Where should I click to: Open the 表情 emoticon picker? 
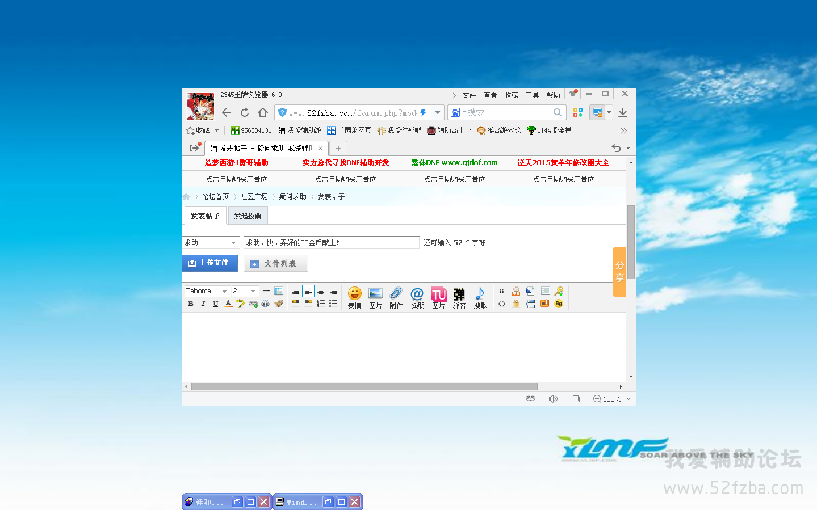coord(354,297)
